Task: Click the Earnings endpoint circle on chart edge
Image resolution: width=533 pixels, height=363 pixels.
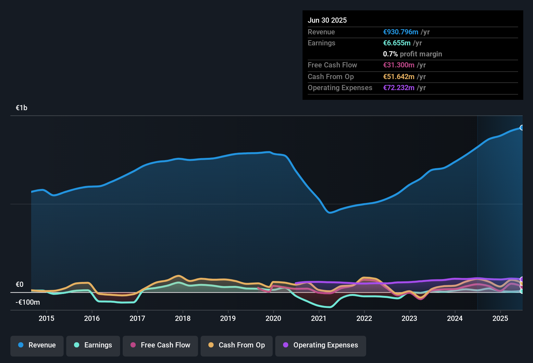Action: click(x=521, y=292)
